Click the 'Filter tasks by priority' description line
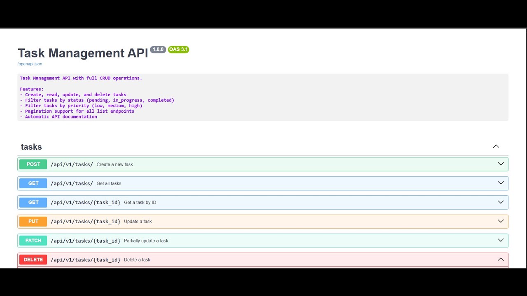The height and width of the screenshot is (296, 527). click(x=81, y=106)
